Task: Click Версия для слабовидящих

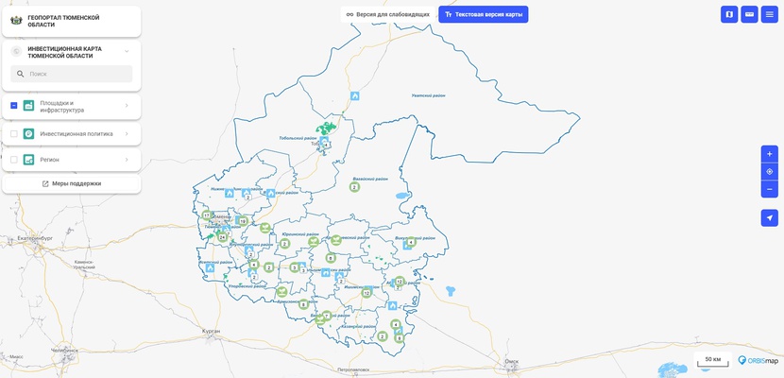Action: click(387, 14)
